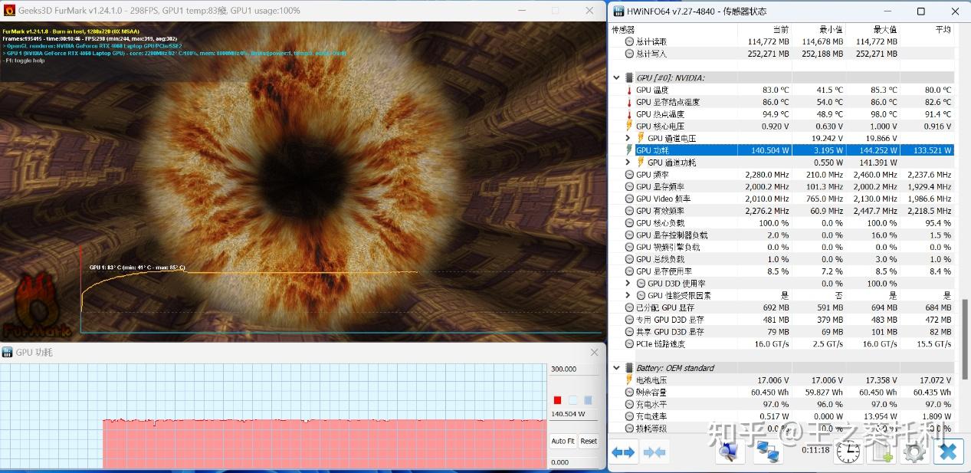Click the clock icon showing elapsed time
This screenshot has height=473, width=971.
point(847,452)
